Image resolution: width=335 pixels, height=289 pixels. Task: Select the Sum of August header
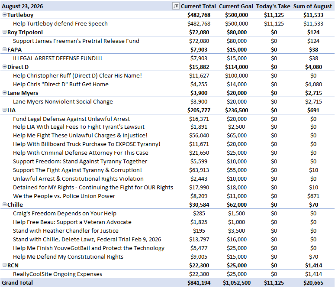pos(312,6)
